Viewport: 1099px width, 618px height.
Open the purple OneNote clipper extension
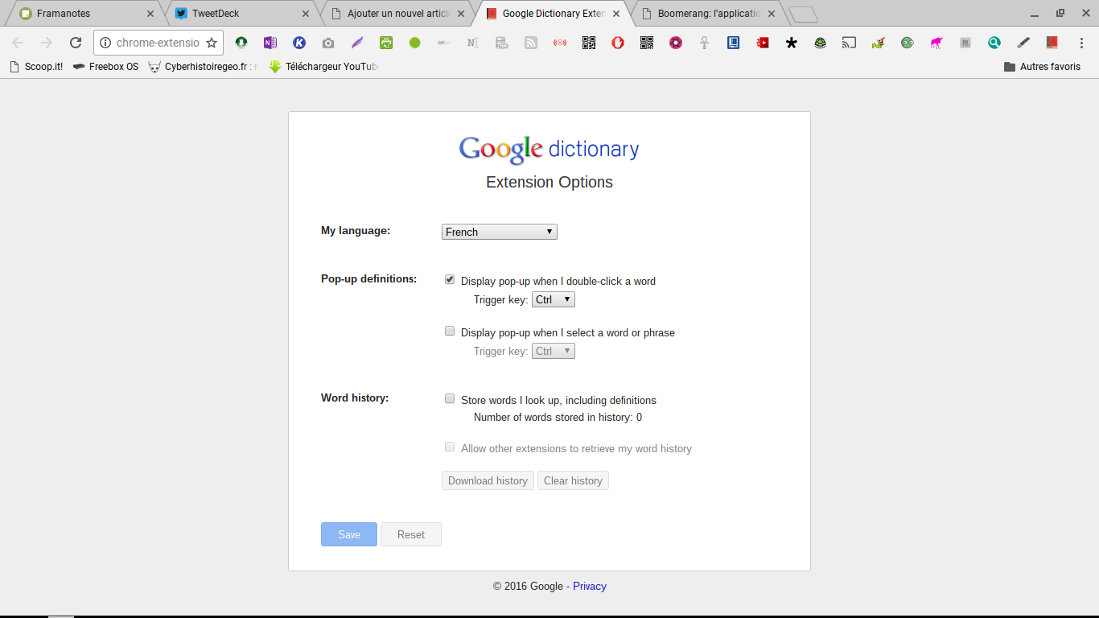(270, 43)
